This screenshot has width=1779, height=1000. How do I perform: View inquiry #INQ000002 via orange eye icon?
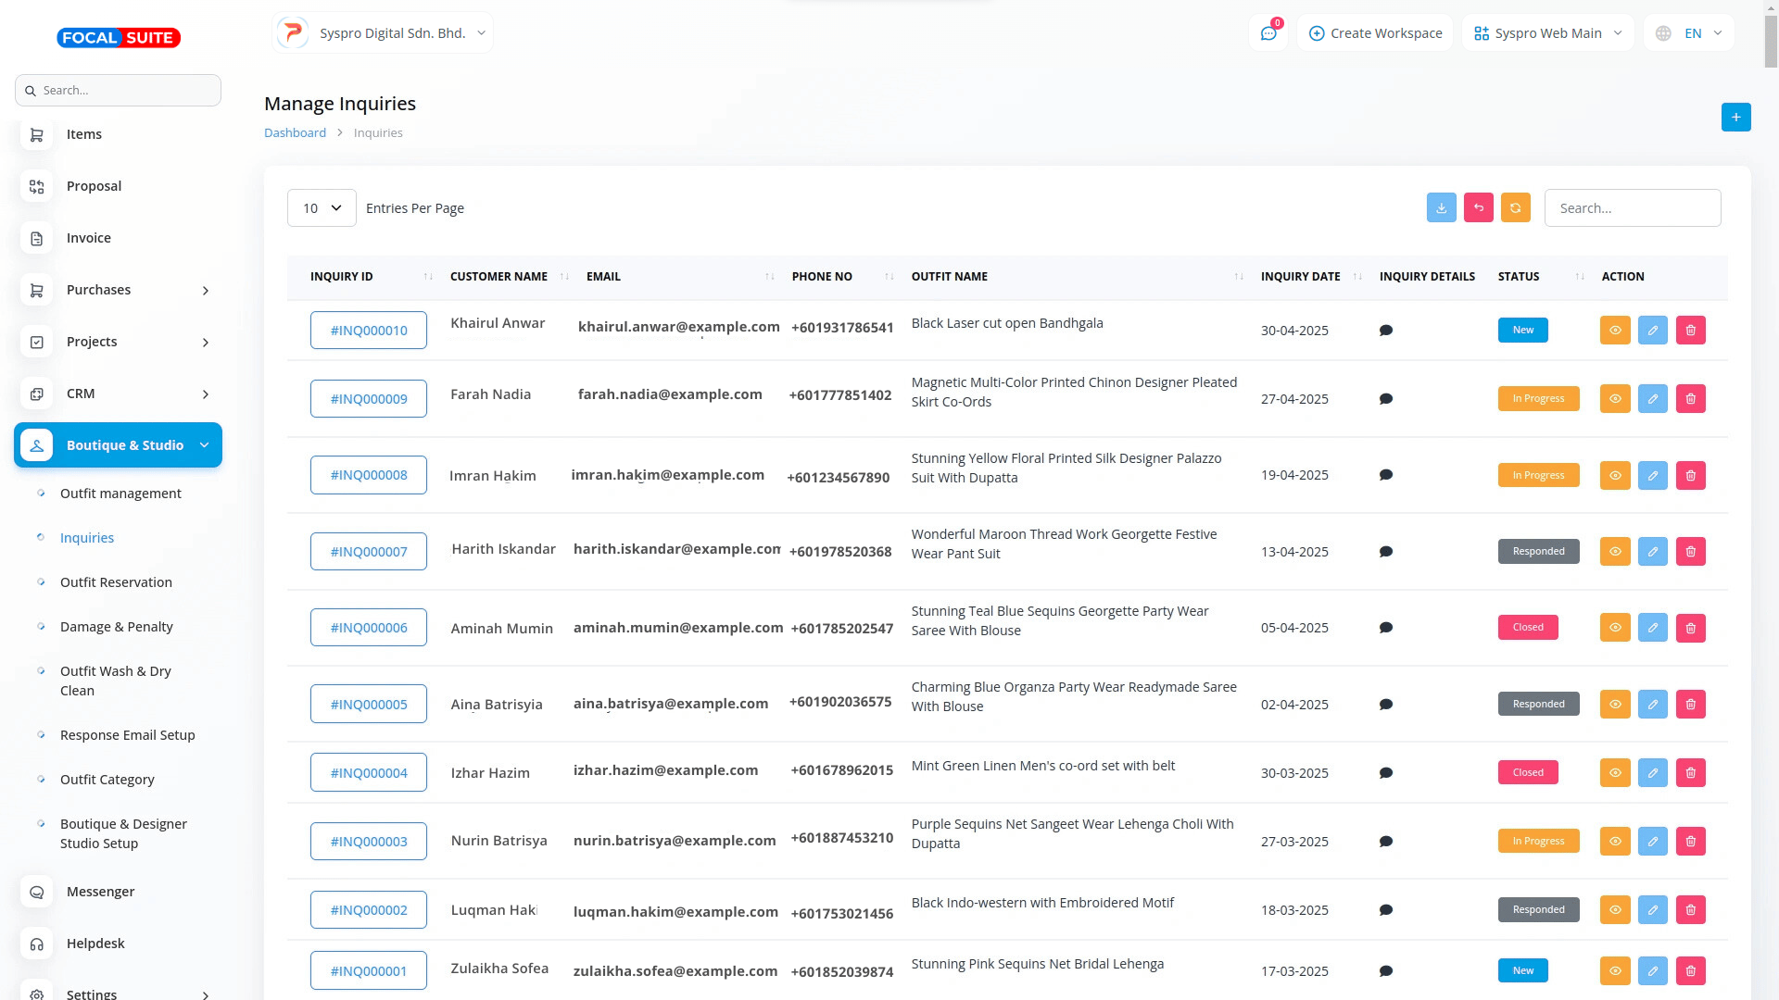pyautogui.click(x=1614, y=910)
